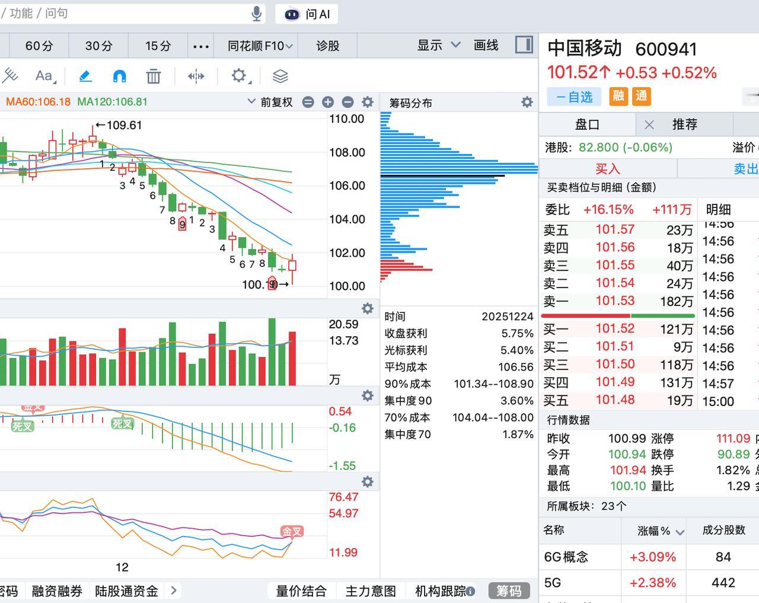759x603 pixels.
Task: Open the 问AI assistant
Action: (x=306, y=15)
